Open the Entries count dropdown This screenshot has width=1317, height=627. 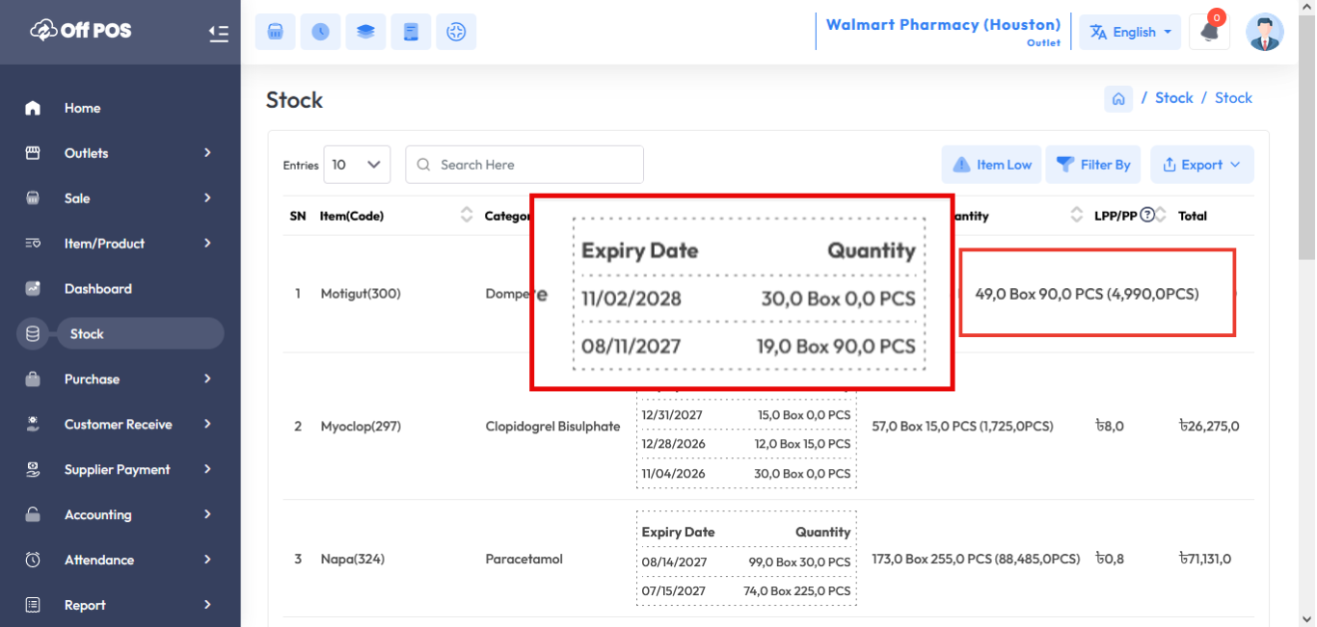[357, 165]
